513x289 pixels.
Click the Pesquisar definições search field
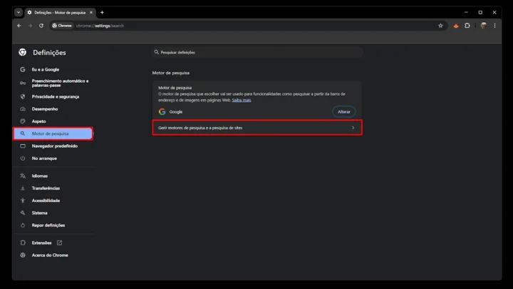click(256, 52)
